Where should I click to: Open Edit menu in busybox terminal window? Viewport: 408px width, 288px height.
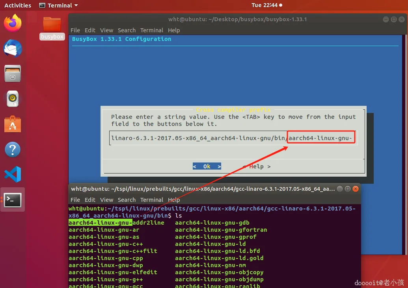90,30
